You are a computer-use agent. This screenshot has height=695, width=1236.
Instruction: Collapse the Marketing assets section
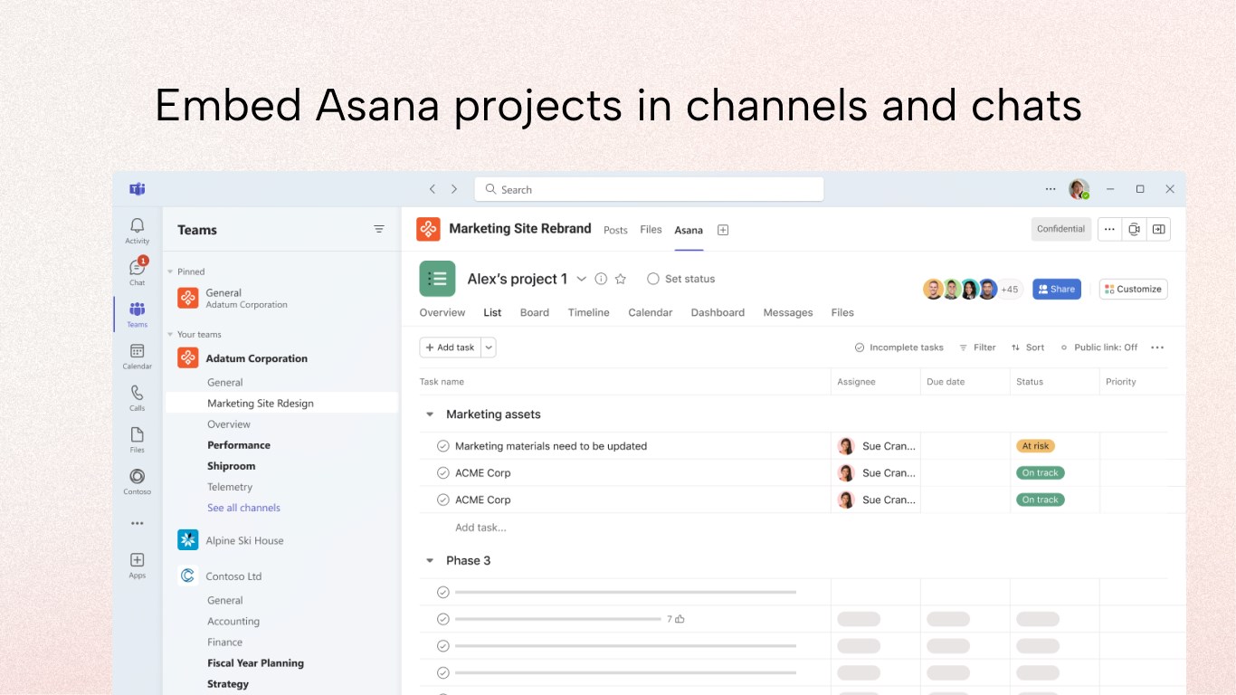click(430, 414)
